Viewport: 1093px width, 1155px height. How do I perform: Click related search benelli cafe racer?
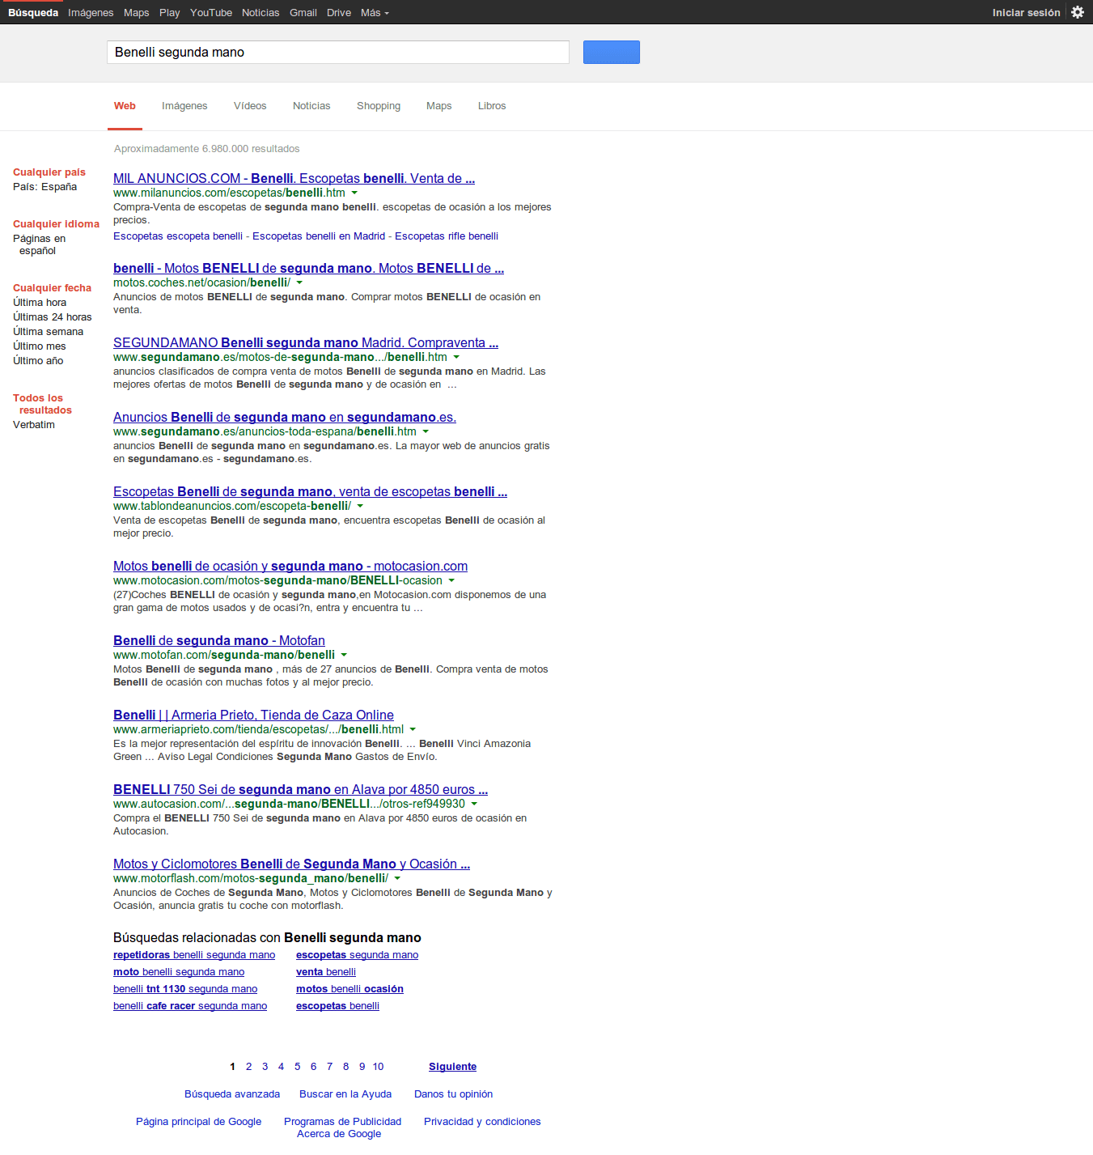(x=190, y=1006)
